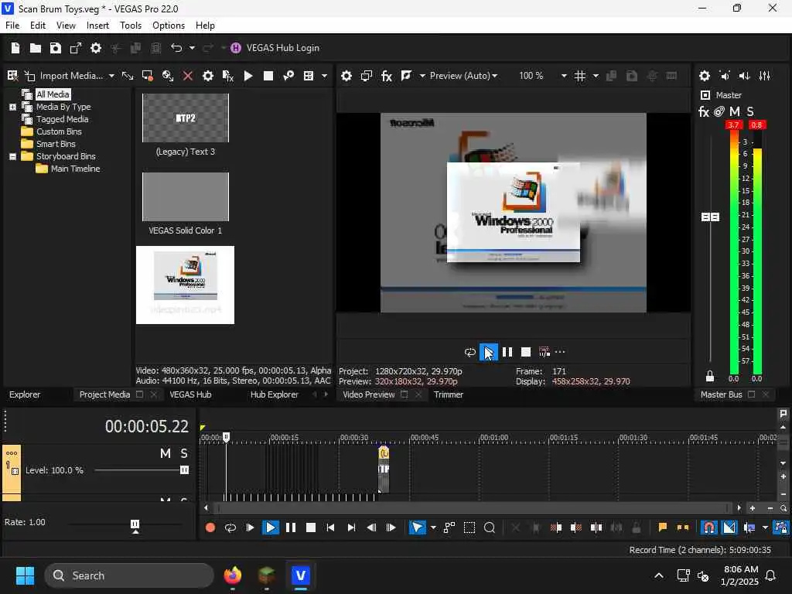Toggle the Master fader lock icon
The width and height of the screenshot is (792, 594).
click(710, 377)
